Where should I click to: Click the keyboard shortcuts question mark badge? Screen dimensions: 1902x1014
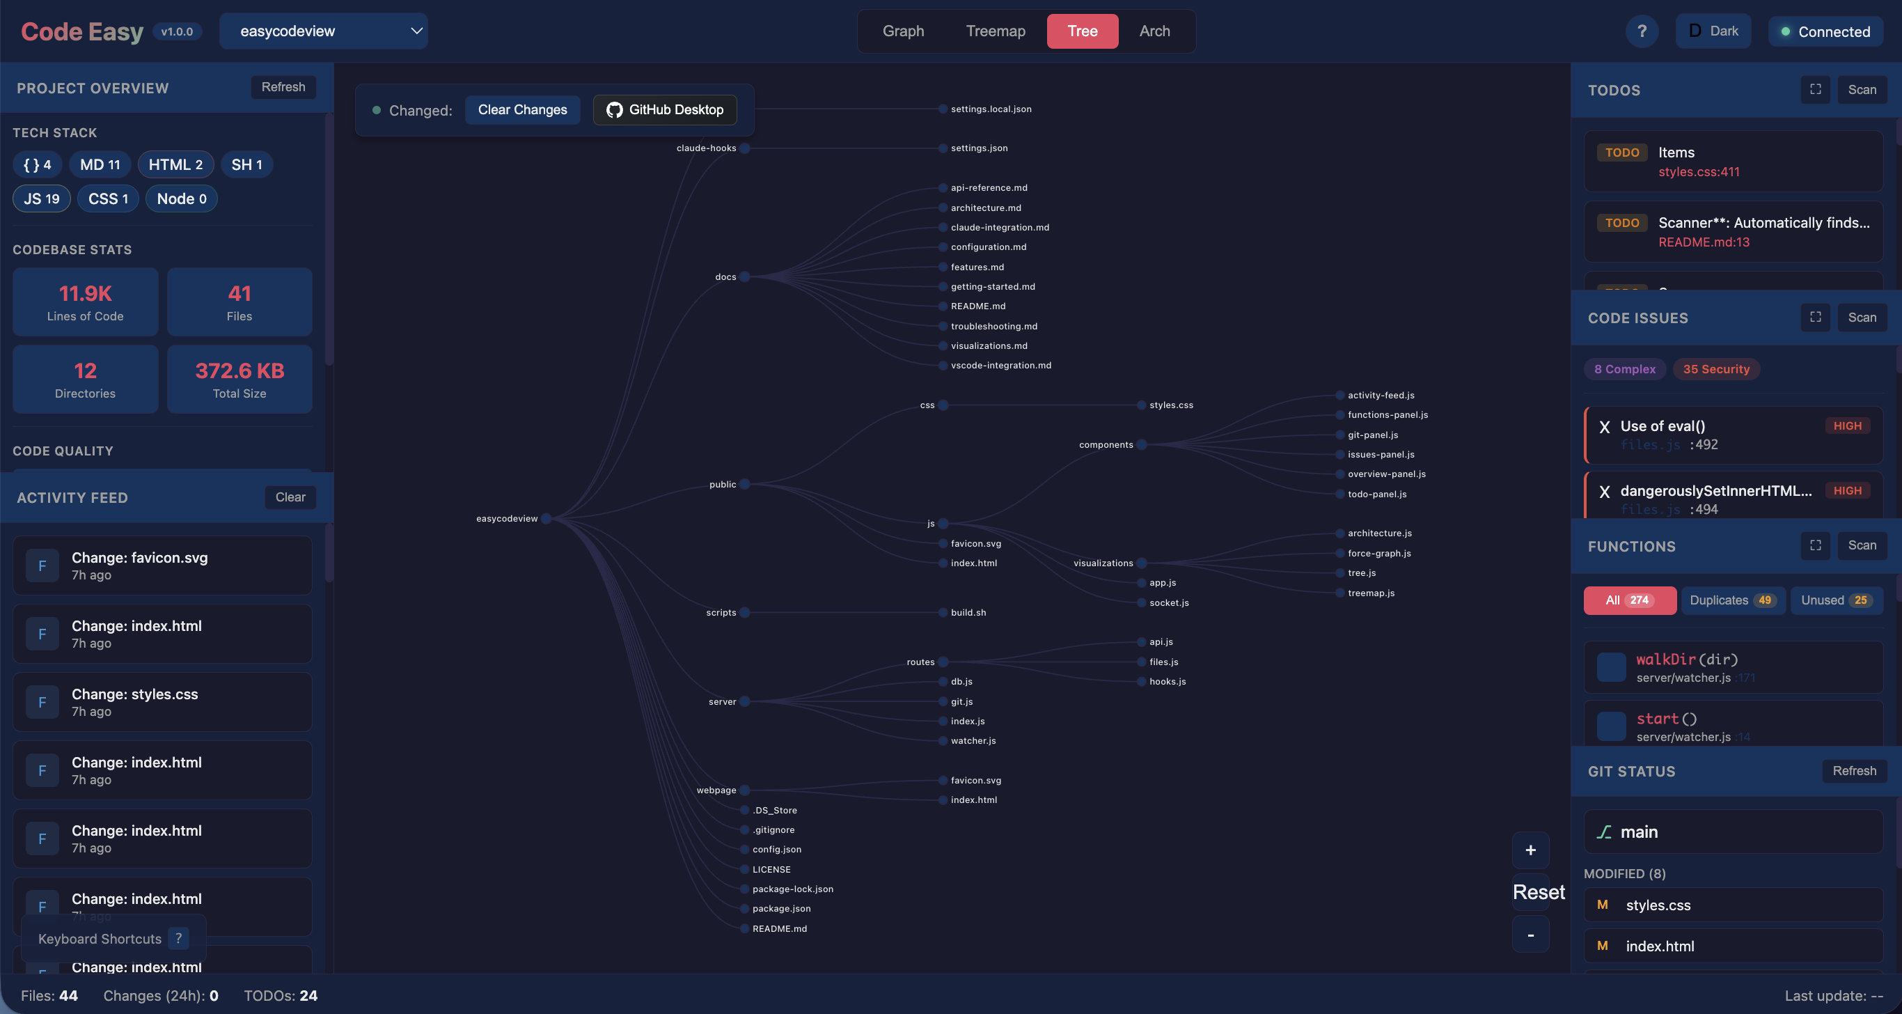pos(178,938)
